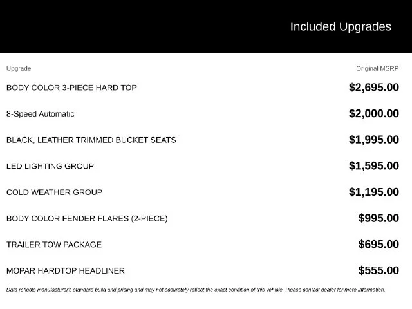Select the MOPAR HARDTOP HEADLINER upgrade
Screen dimensions: 412x309
66,271
